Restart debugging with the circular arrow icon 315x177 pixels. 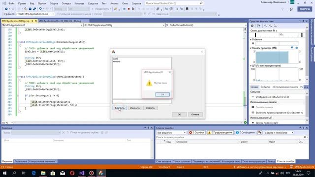point(133,9)
